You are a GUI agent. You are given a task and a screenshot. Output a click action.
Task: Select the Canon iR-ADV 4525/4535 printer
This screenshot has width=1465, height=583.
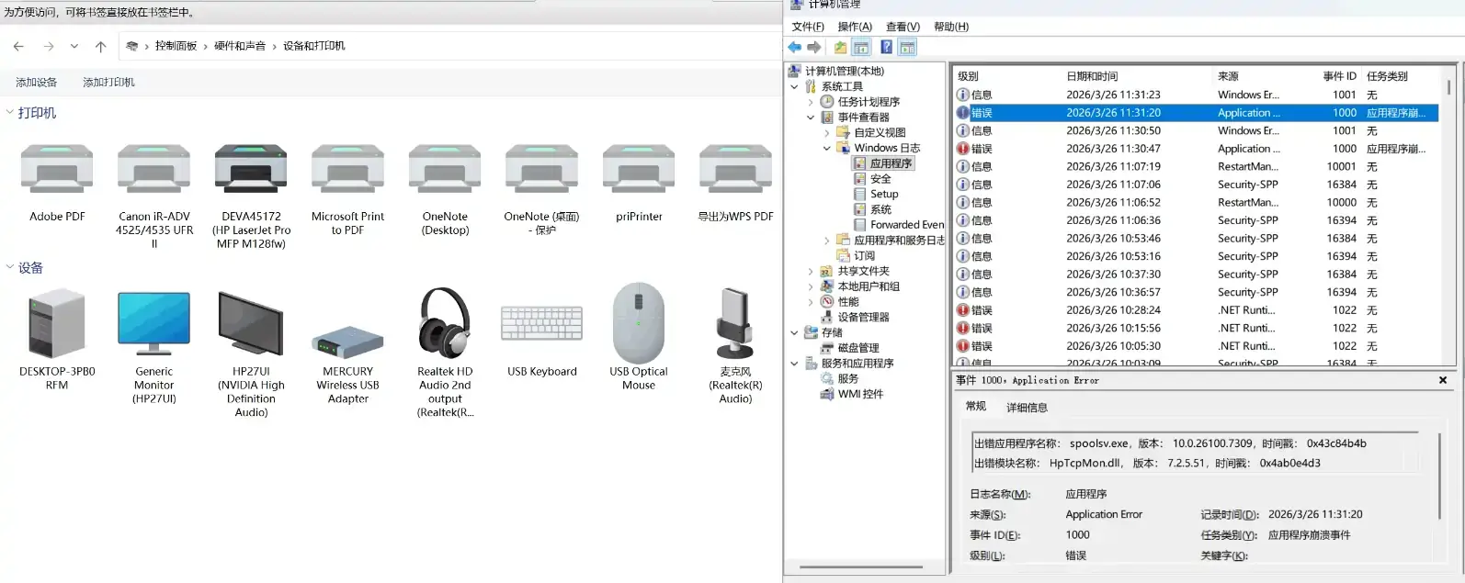(154, 169)
